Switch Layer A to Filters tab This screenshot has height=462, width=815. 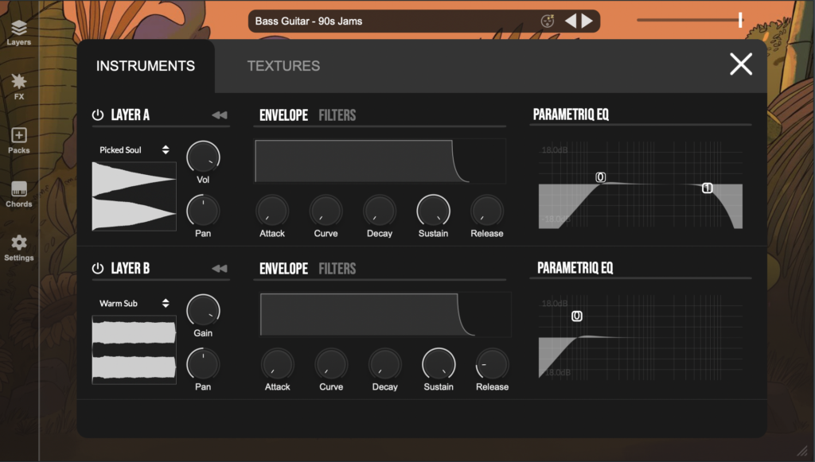[x=337, y=115]
